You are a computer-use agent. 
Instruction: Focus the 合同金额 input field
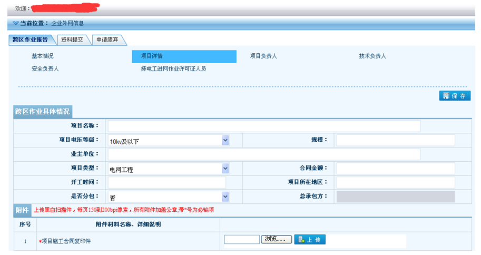[x=396, y=169]
